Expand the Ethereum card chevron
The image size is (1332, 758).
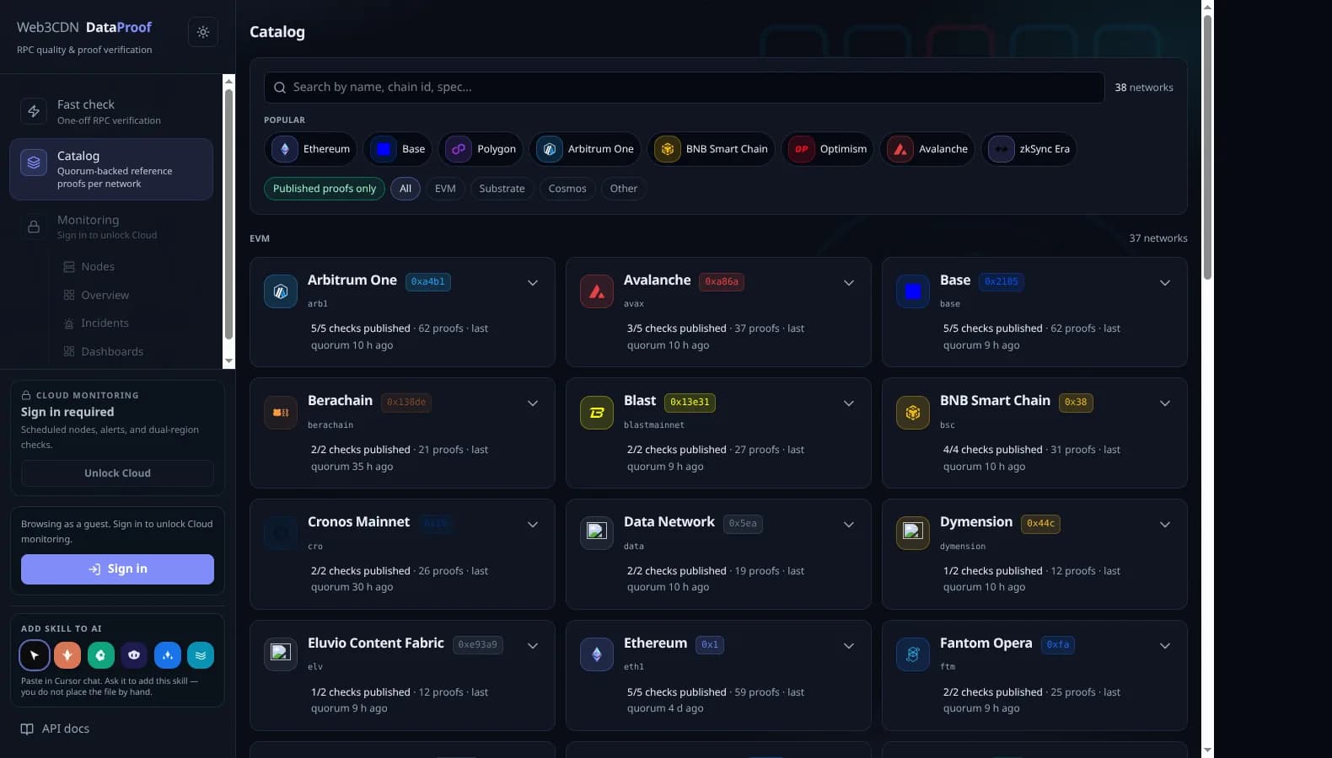[849, 646]
